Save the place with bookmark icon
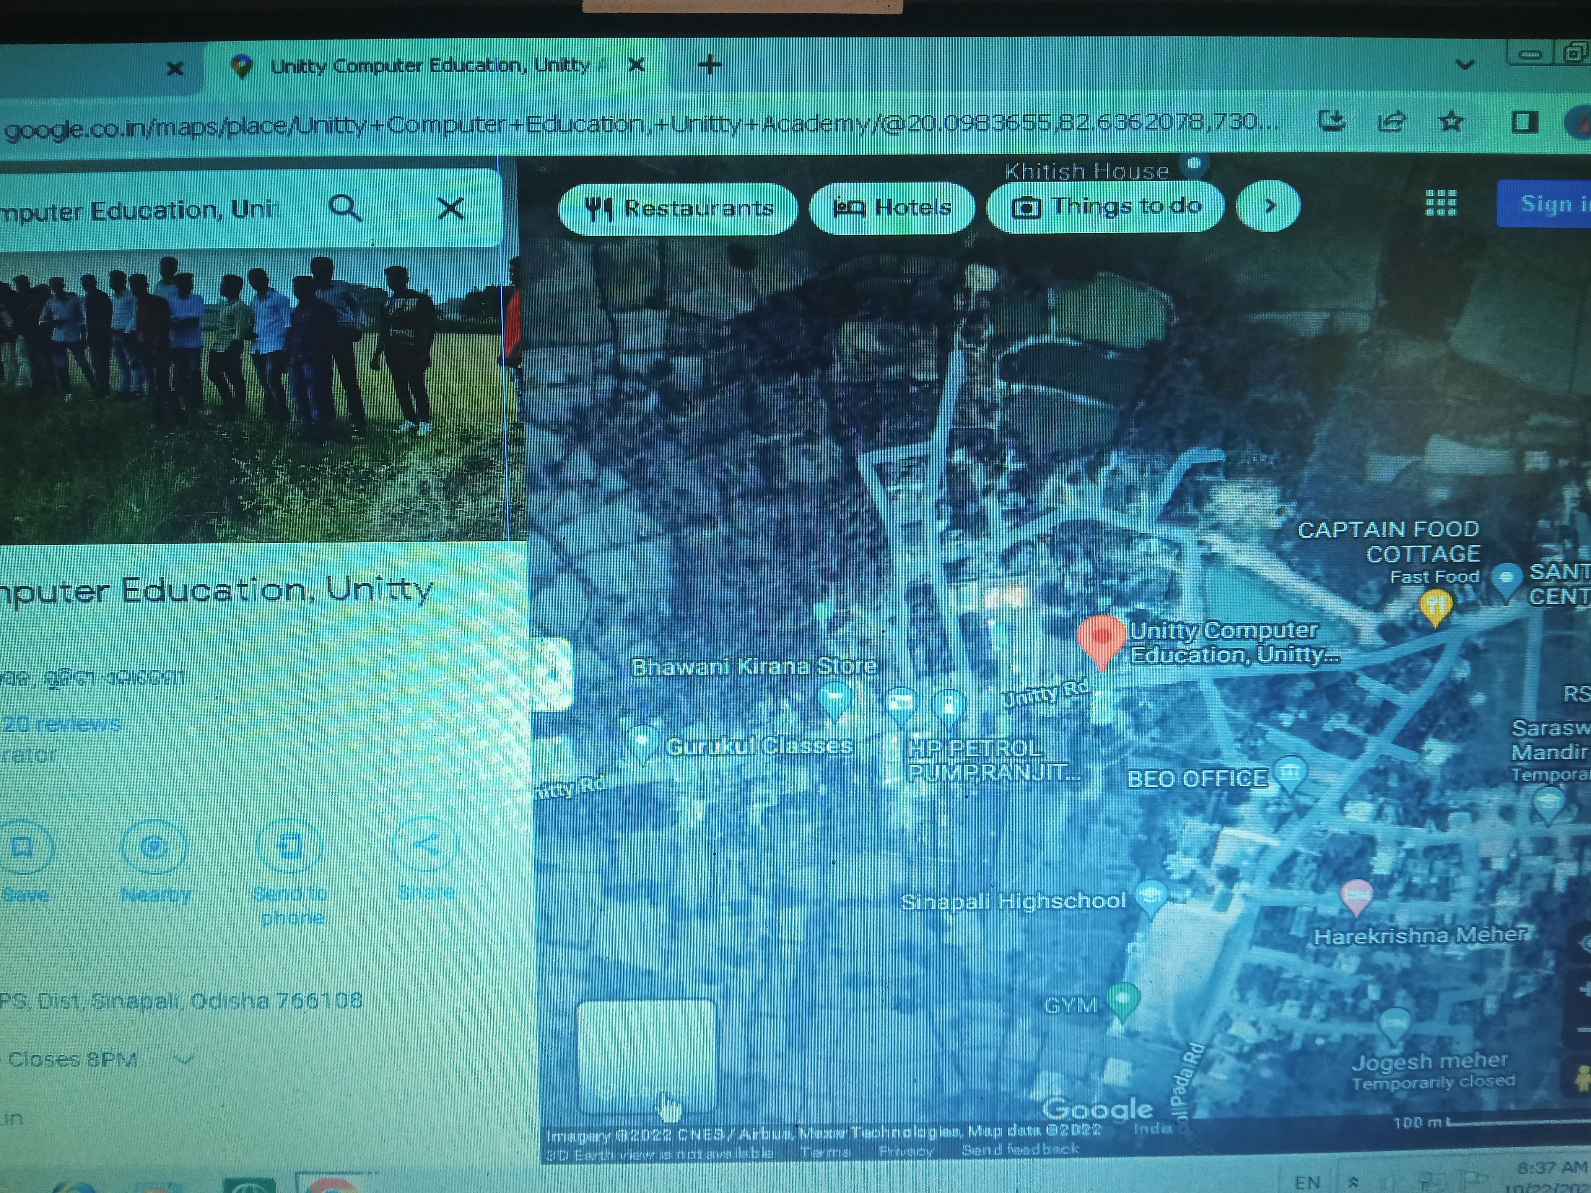 (x=23, y=847)
